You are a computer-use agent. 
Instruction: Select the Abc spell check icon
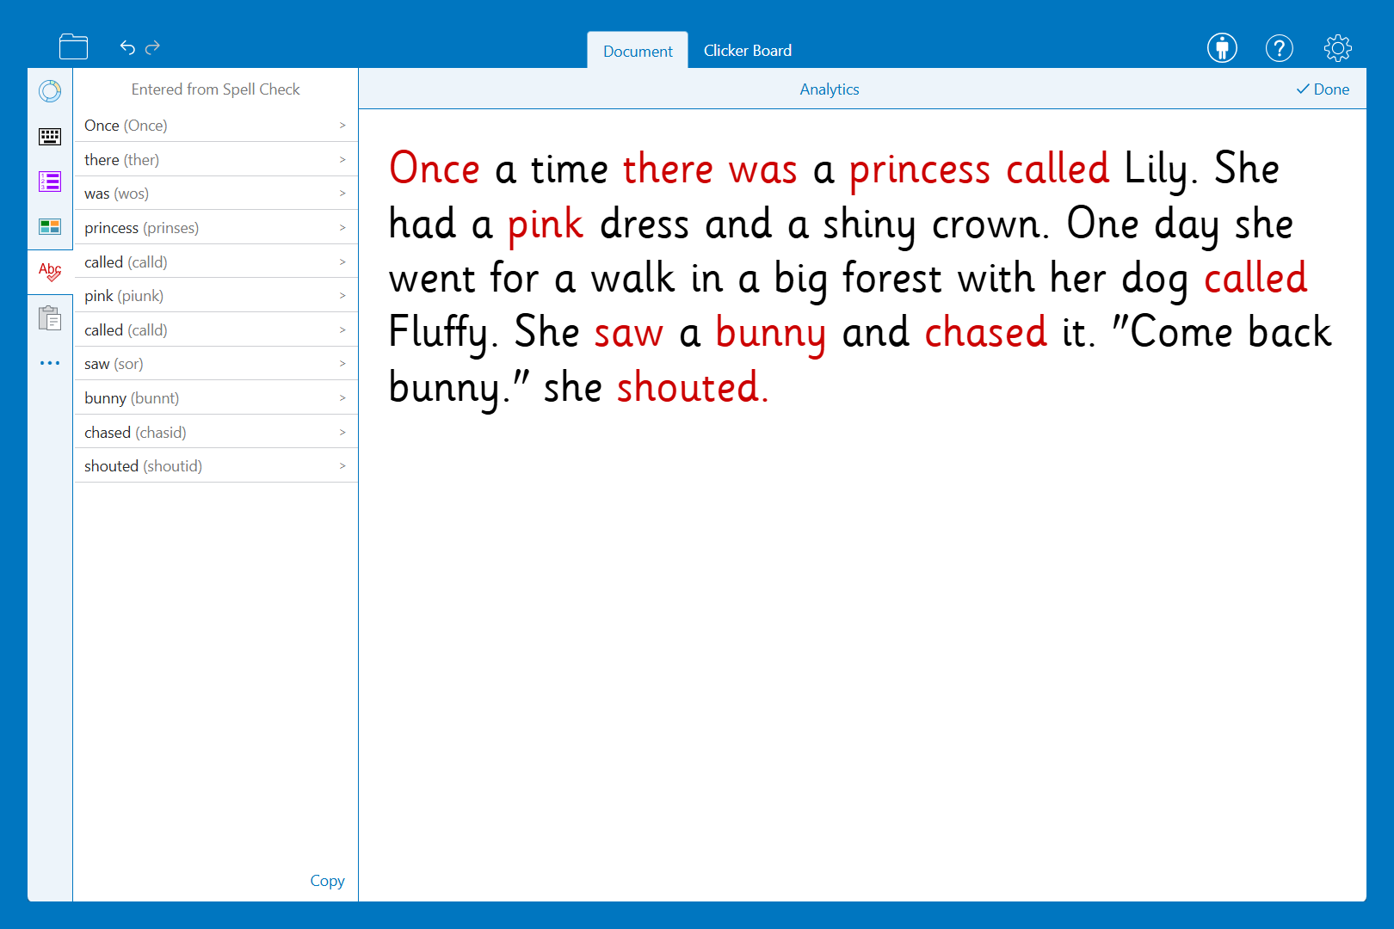[50, 272]
